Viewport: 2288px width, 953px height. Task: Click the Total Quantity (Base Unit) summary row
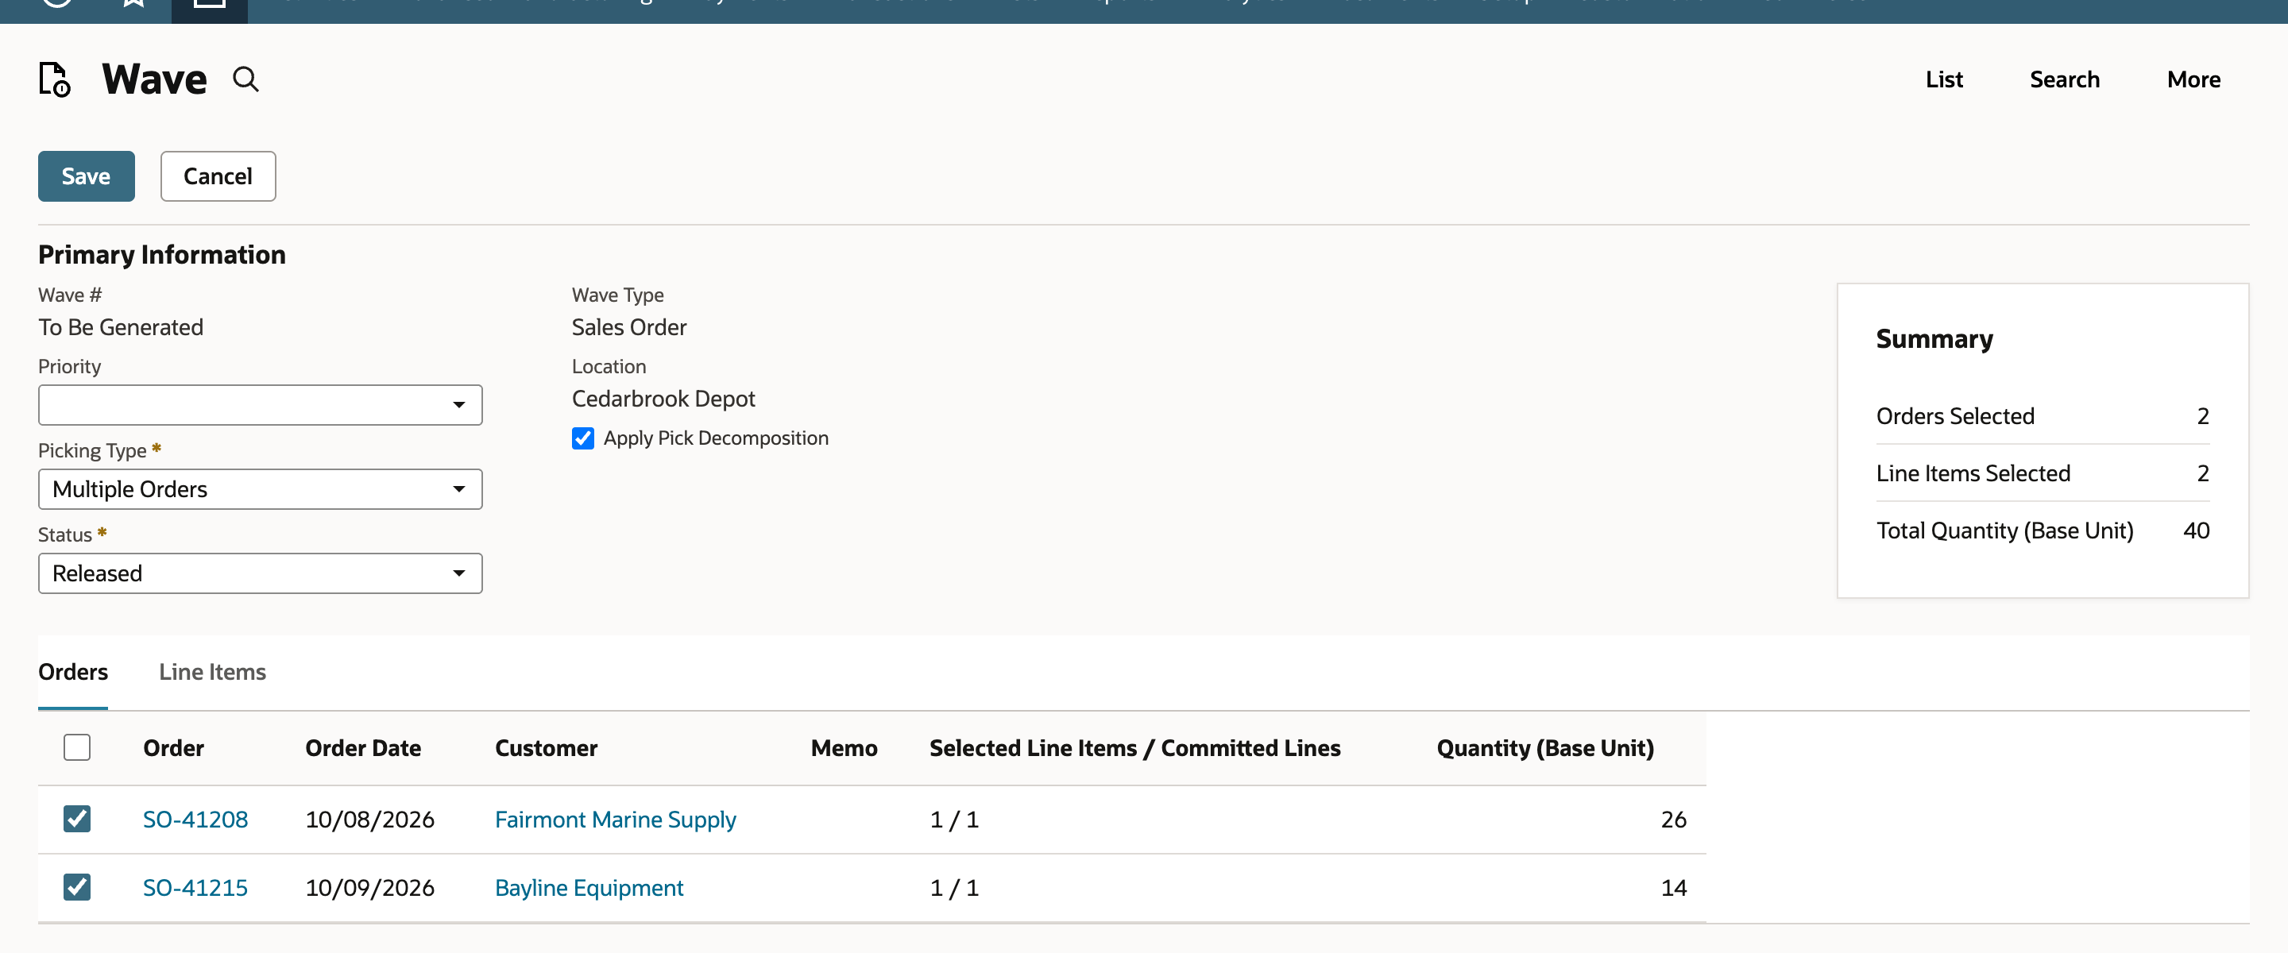[x=2042, y=531]
